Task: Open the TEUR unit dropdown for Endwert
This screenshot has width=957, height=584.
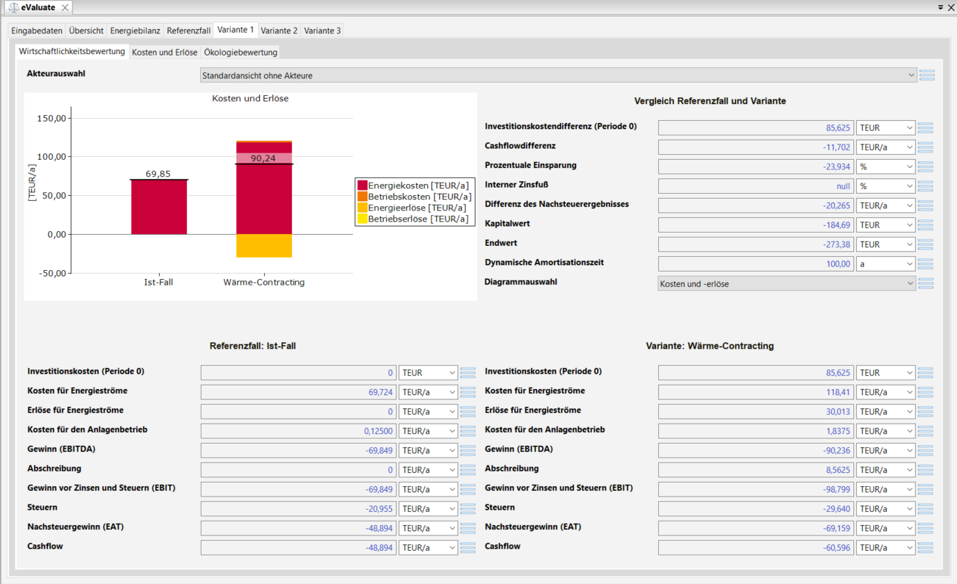Action: click(885, 244)
